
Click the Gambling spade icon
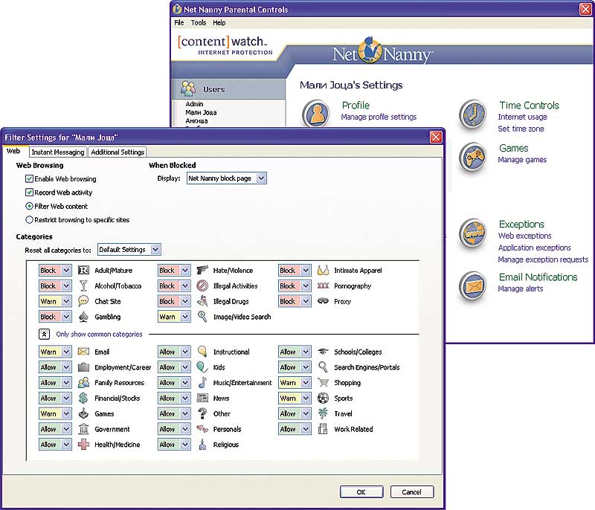pyautogui.click(x=83, y=317)
